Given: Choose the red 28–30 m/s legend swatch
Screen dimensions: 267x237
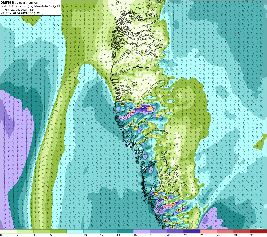Looking at the screenshot, I should click(242, 231).
